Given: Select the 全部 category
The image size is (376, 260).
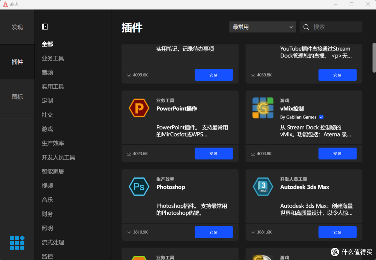Looking at the screenshot, I should 47,44.
